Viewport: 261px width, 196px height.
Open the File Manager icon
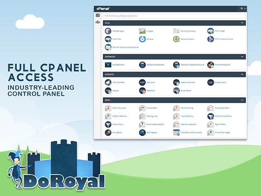108,31
